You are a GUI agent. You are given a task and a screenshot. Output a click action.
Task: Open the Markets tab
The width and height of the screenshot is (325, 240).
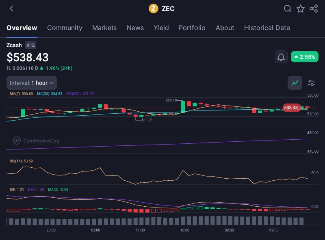pos(104,28)
